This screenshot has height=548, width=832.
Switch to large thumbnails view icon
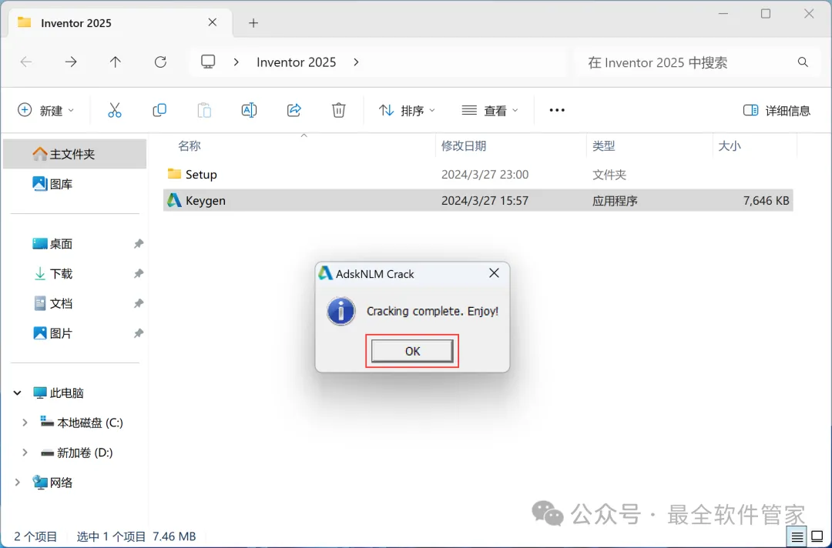(817, 537)
